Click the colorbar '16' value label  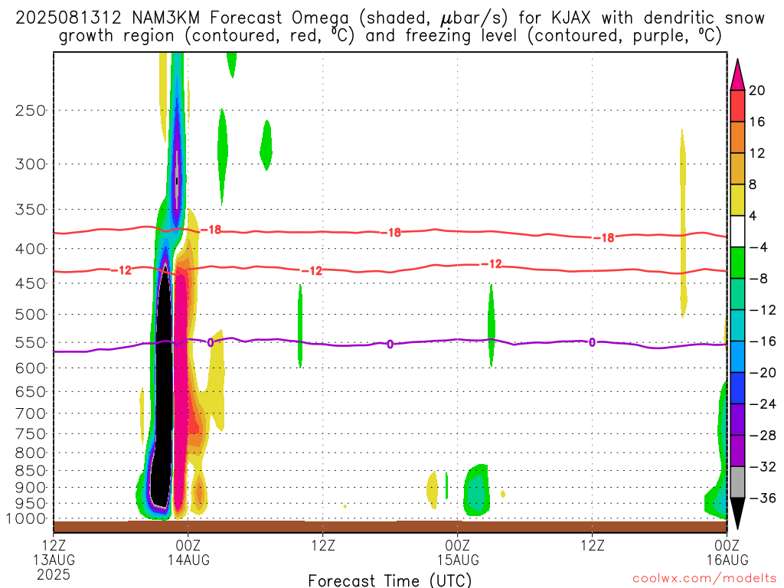click(757, 122)
